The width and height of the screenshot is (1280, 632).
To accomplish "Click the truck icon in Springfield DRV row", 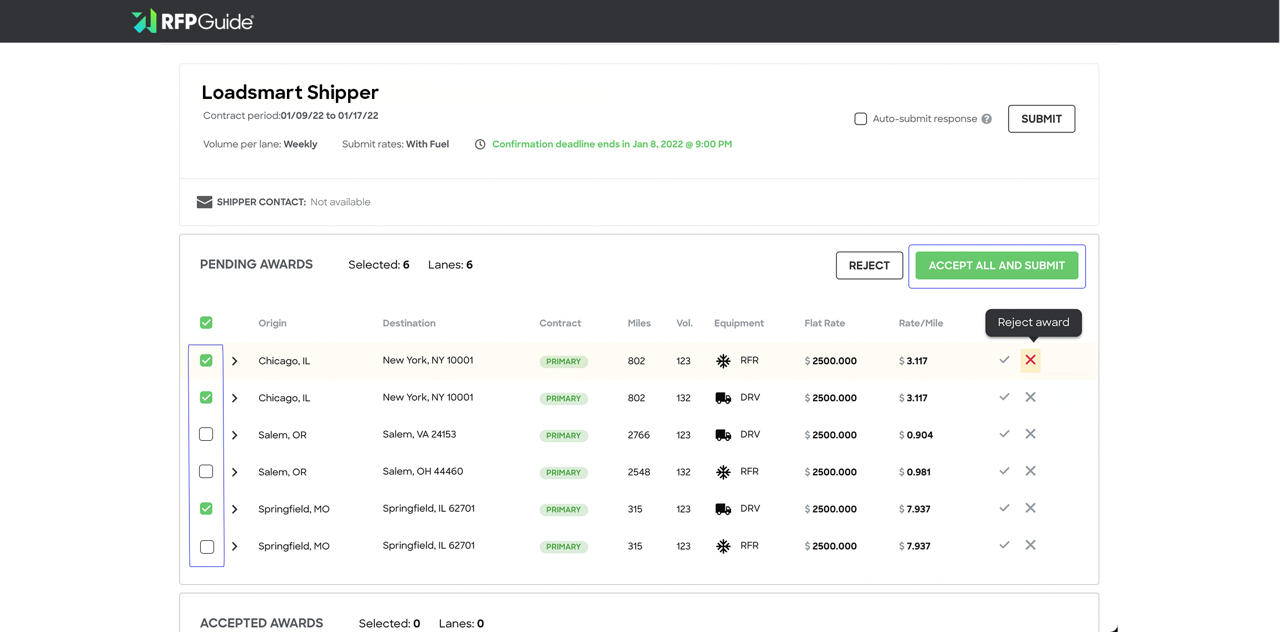I will [723, 509].
